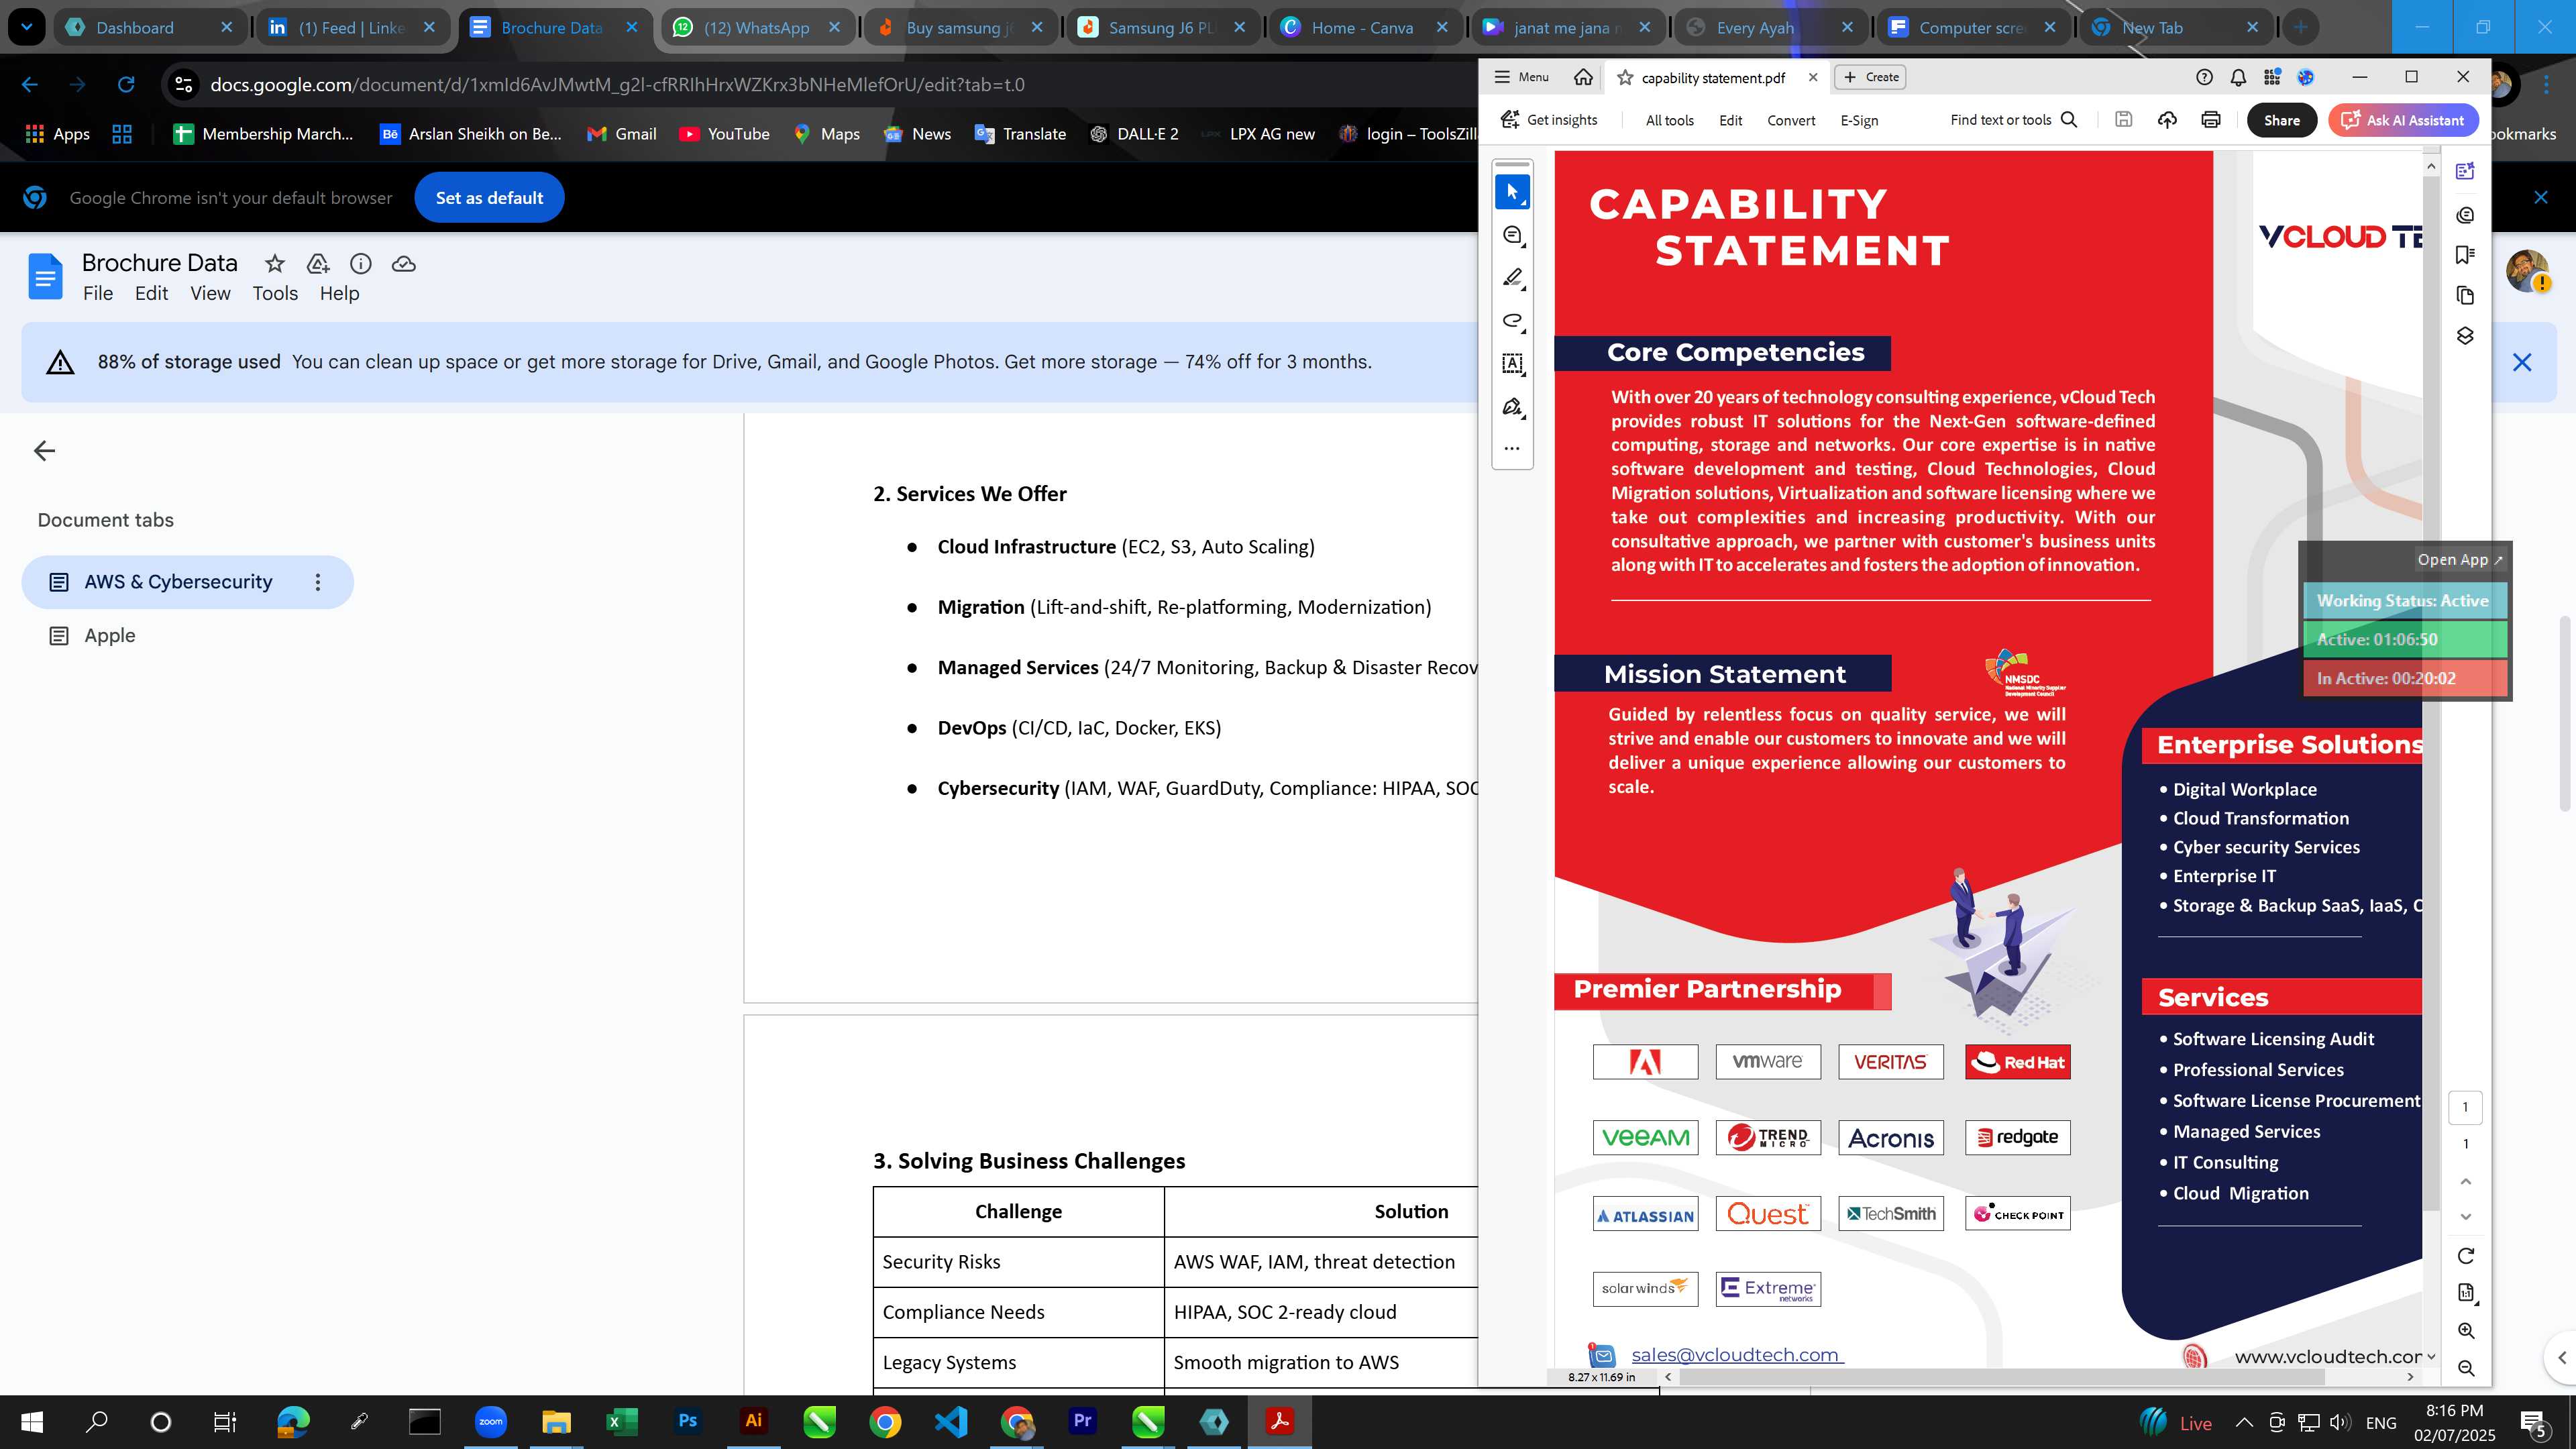Choose the Add comment tool in Acrobat
This screenshot has height=1449, width=2576.
tap(1512, 235)
